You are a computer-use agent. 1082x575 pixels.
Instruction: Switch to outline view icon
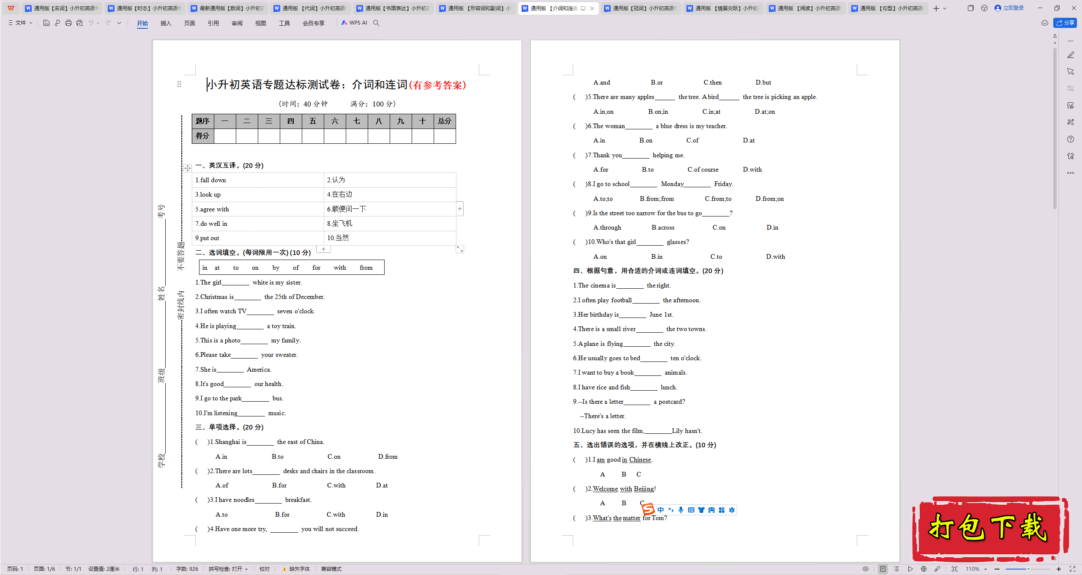(896, 569)
